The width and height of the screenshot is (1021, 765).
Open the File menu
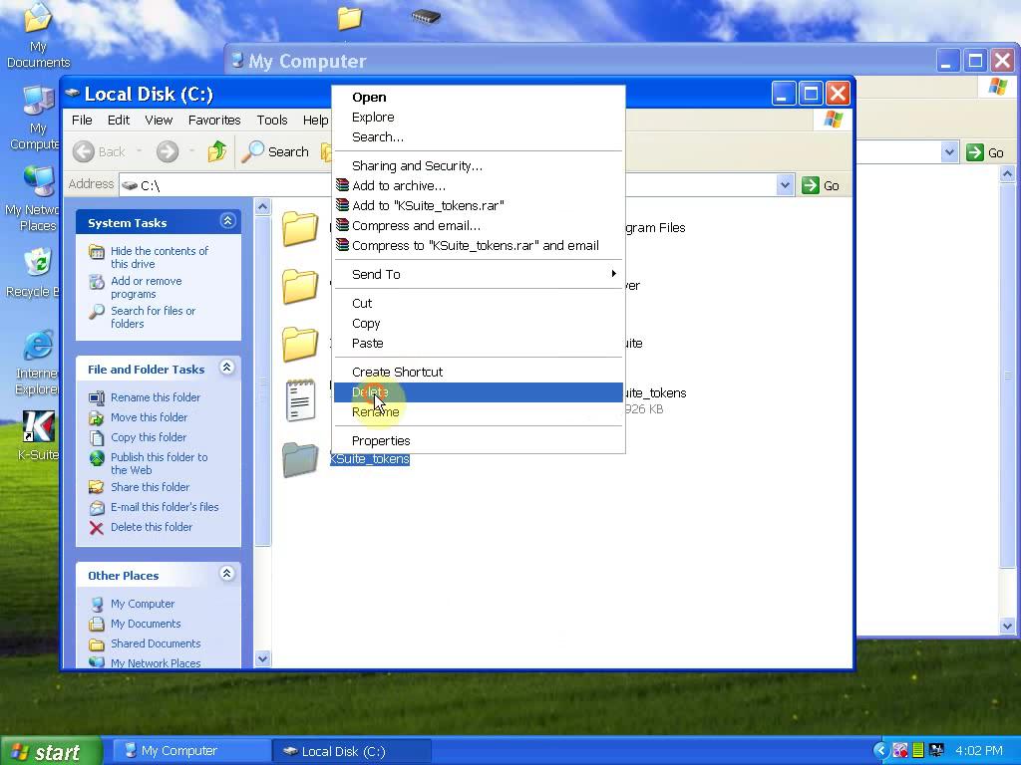(x=82, y=121)
